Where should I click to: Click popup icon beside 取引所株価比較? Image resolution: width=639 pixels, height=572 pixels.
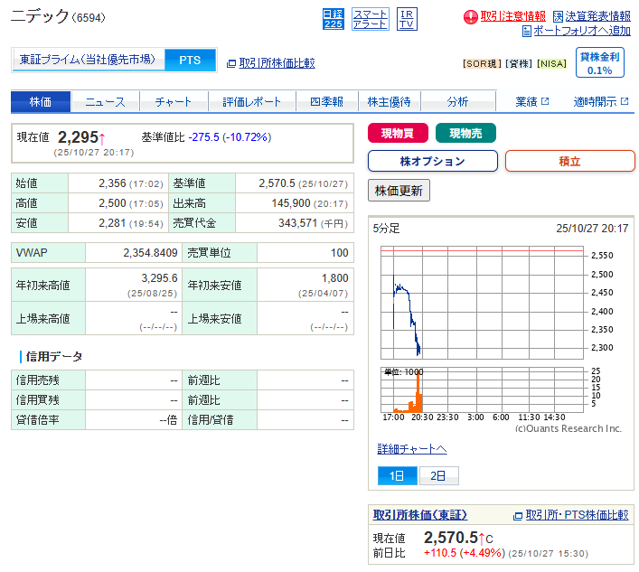tap(231, 63)
